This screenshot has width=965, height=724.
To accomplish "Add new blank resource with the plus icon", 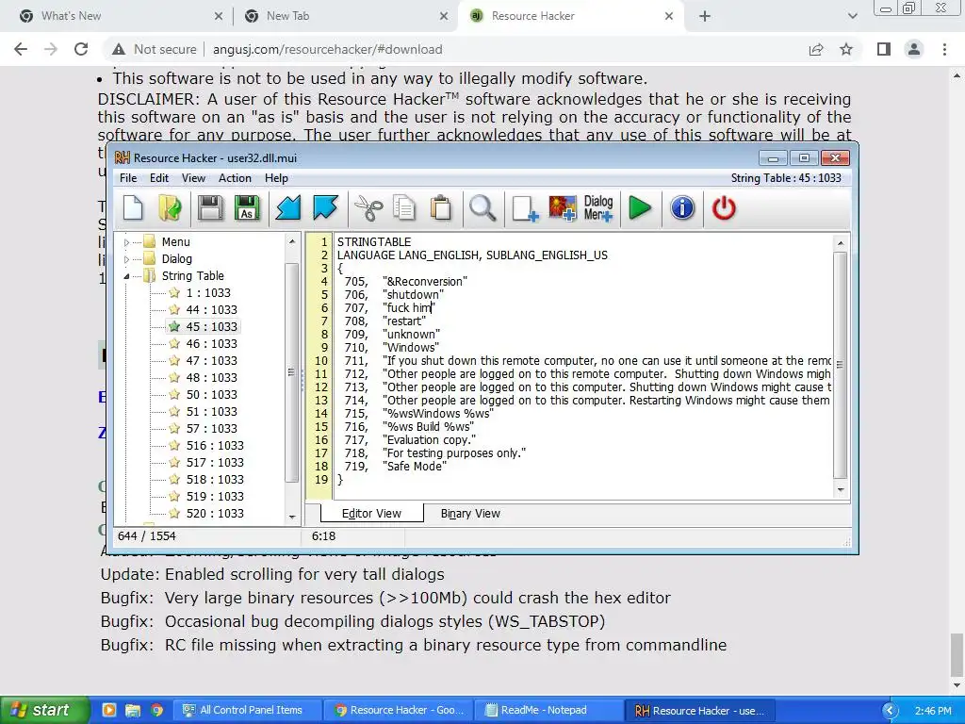I will (x=525, y=207).
